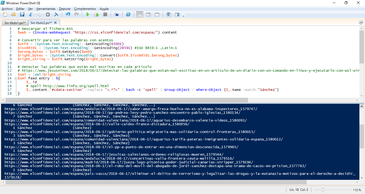Collapse the $xml.feed.entry code block on line 14

[x=16, y=79]
